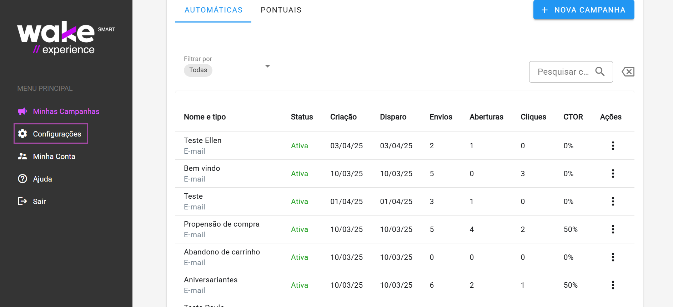Clear search with the backspace icon

pyautogui.click(x=628, y=71)
